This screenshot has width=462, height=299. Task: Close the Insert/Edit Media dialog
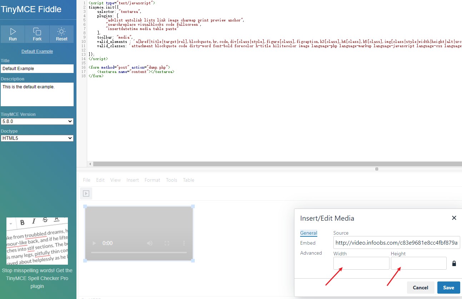coord(454,217)
